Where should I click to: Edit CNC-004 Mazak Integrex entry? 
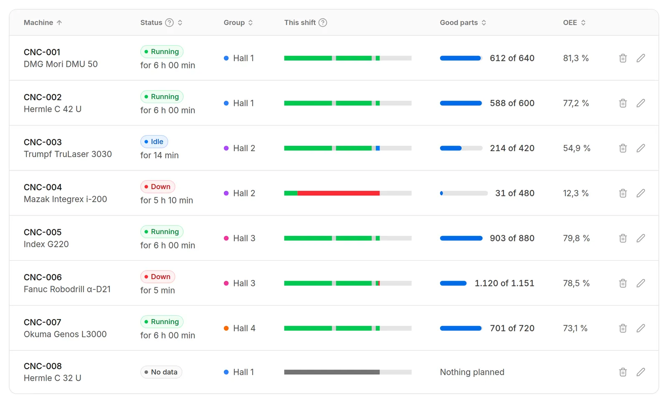point(640,193)
